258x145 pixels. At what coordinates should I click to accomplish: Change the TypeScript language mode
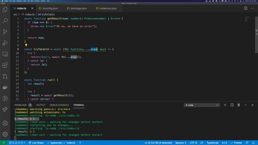point(212,143)
